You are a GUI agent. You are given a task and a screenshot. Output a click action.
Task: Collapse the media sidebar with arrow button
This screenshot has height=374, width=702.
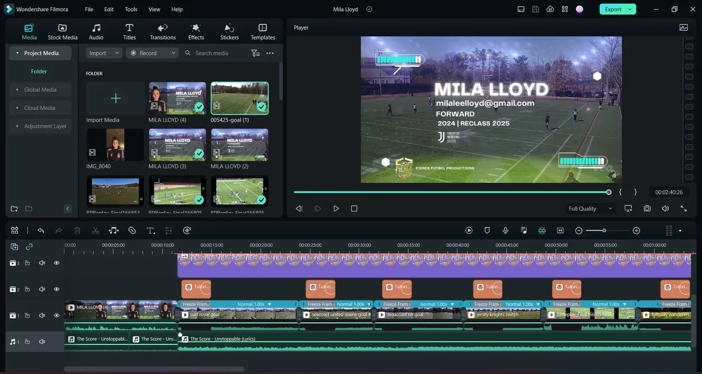67,209
